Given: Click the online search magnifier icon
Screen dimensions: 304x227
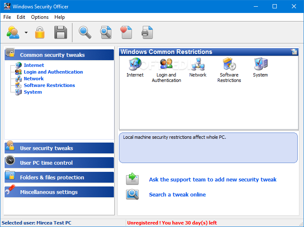Looking at the screenshot, I should pyautogui.click(x=132, y=194).
